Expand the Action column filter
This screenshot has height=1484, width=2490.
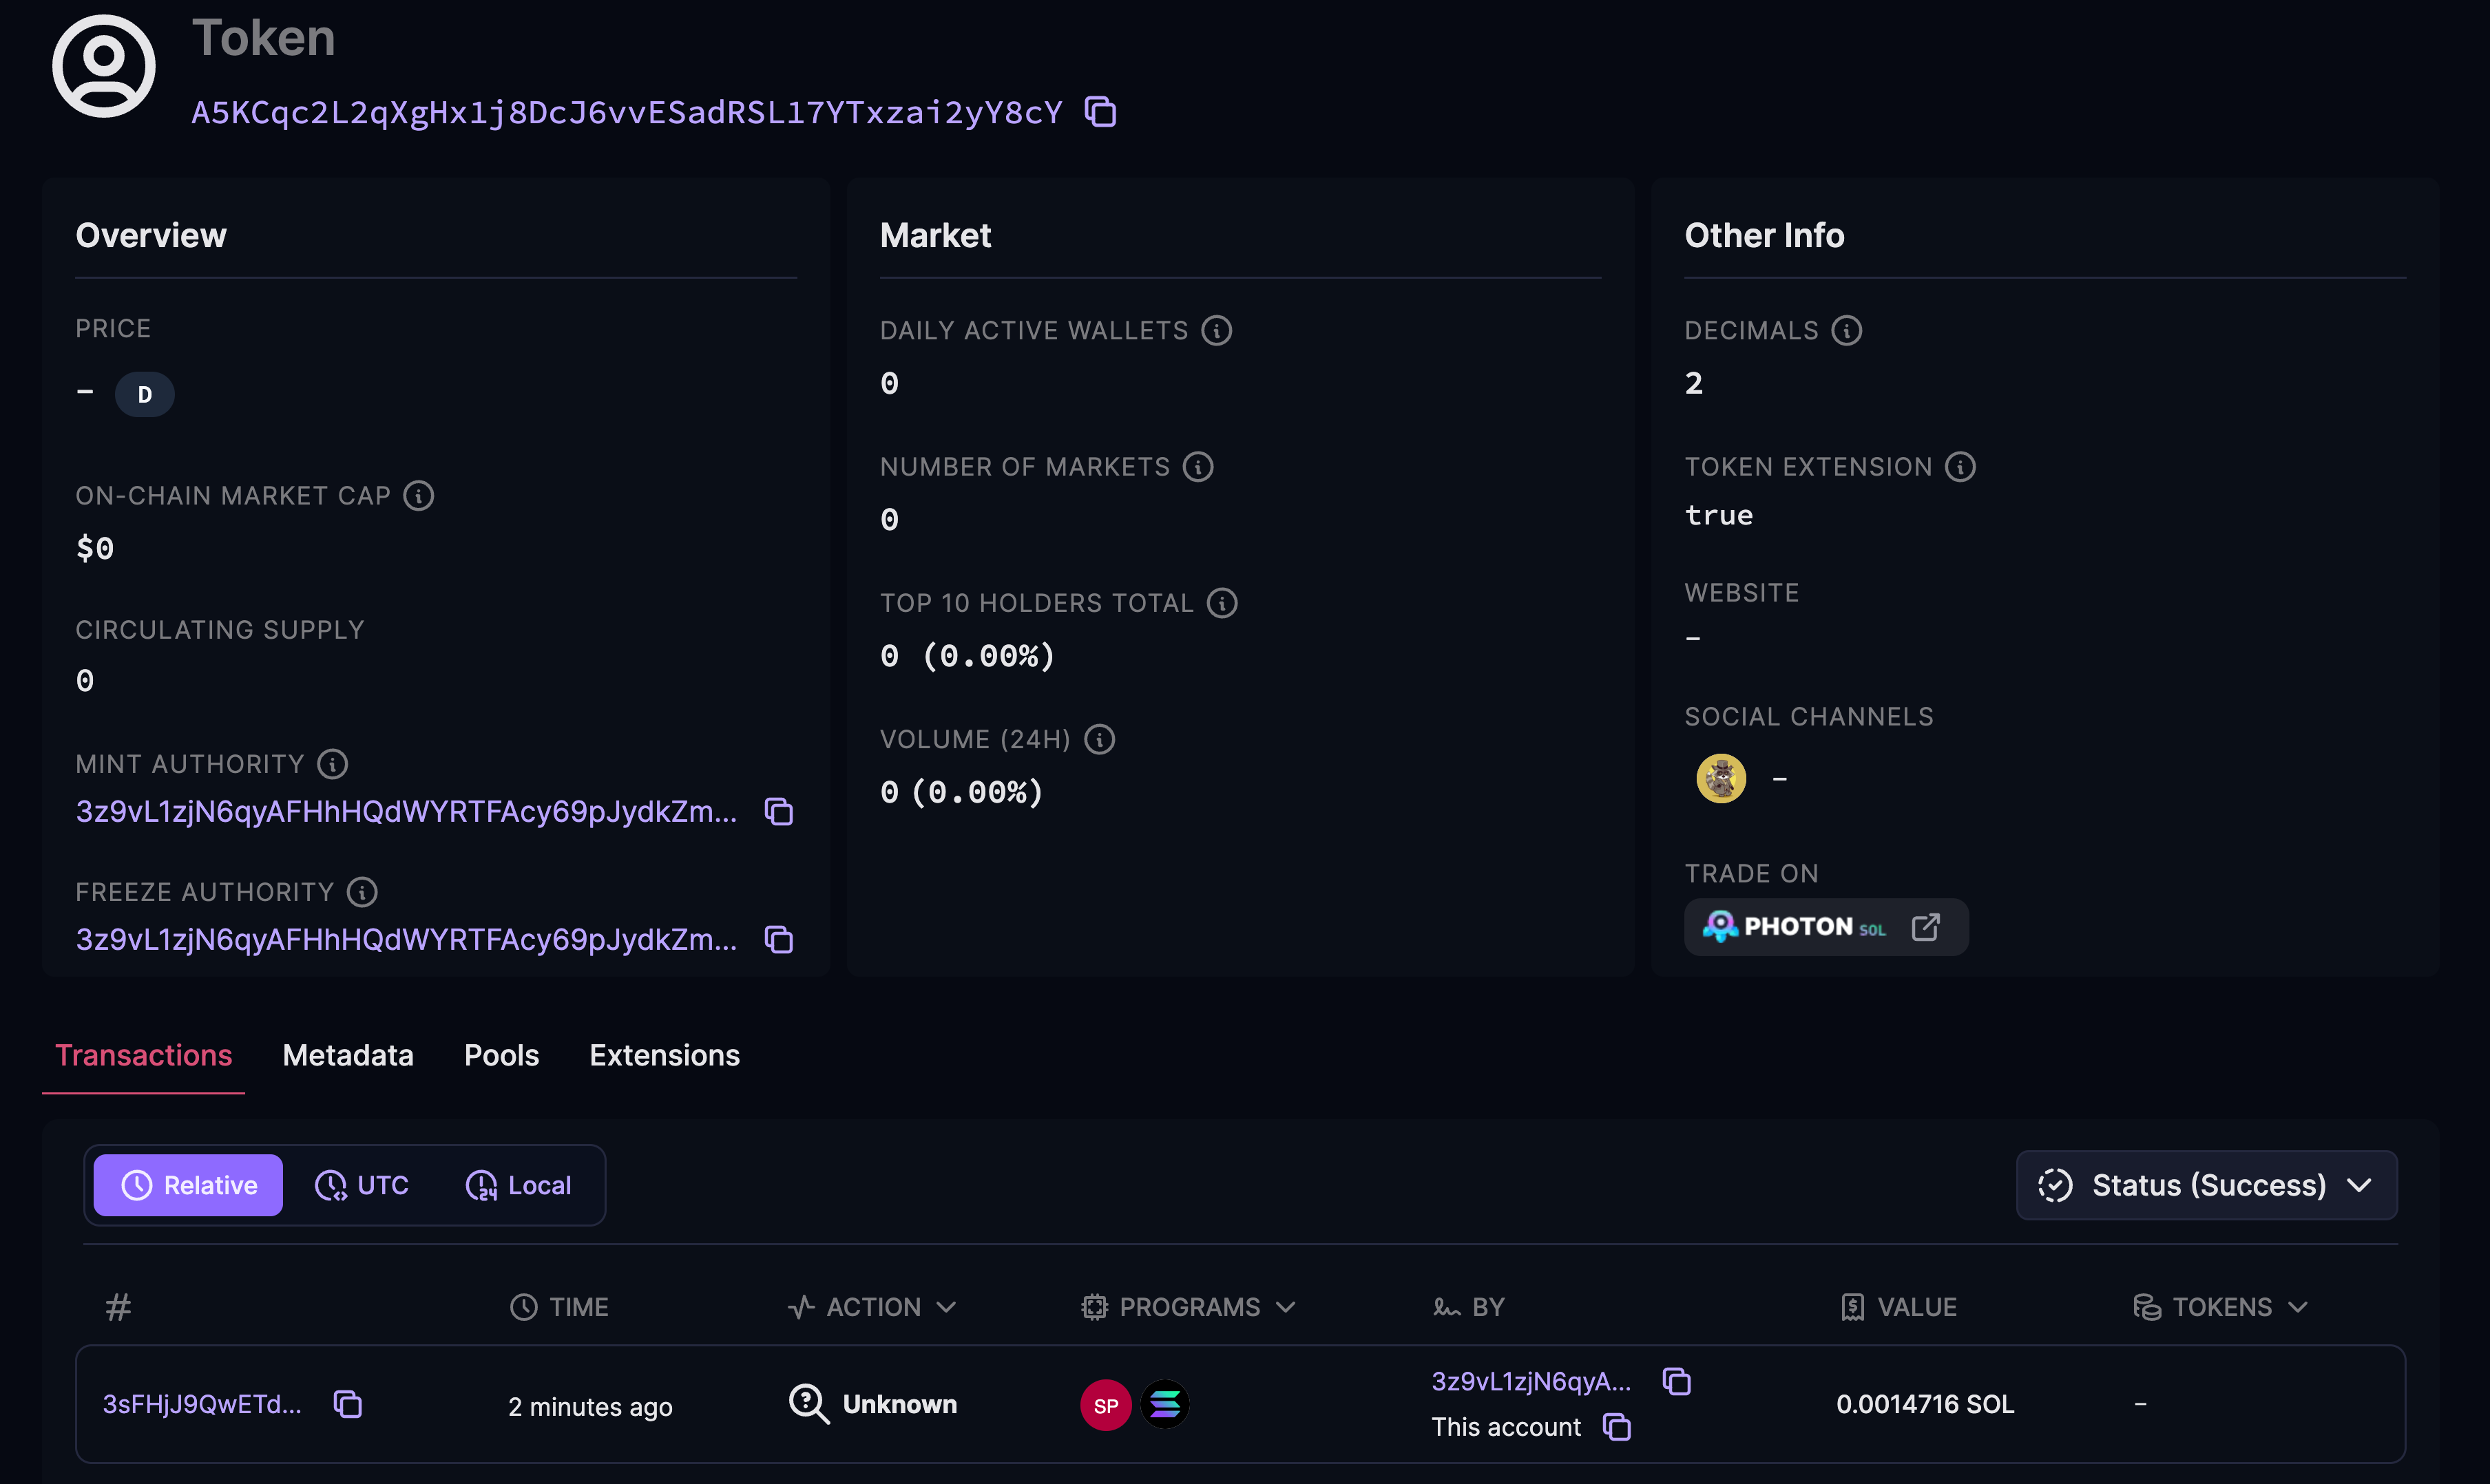945,1307
